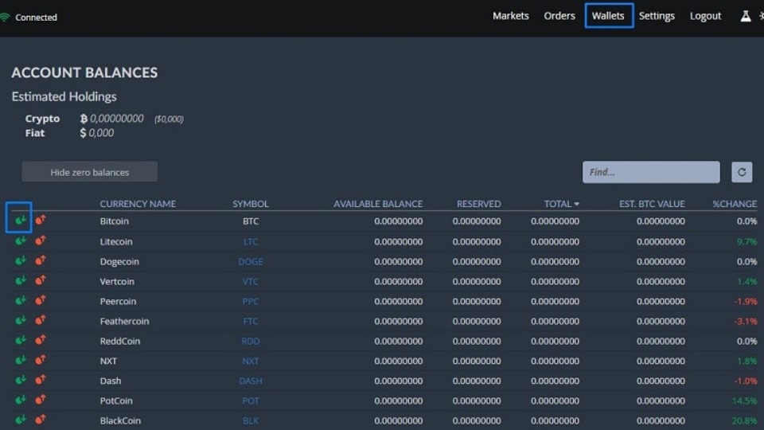Click the Logout link
The image size is (764, 430).
click(x=705, y=16)
